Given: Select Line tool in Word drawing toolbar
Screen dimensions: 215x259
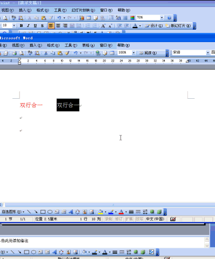Looking at the screenshot, I should (x=29, y=212).
